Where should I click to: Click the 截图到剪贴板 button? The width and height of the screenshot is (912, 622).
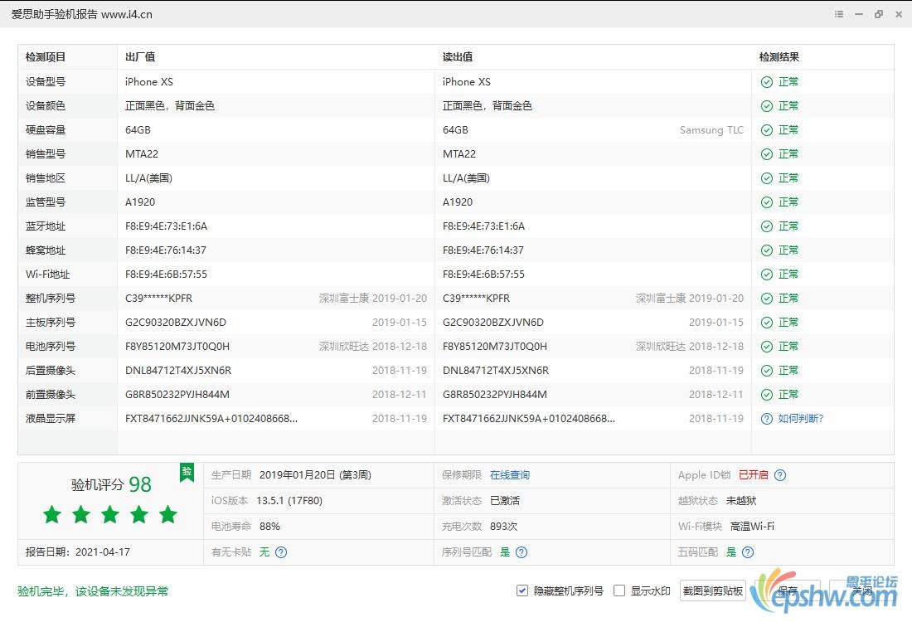point(712,590)
